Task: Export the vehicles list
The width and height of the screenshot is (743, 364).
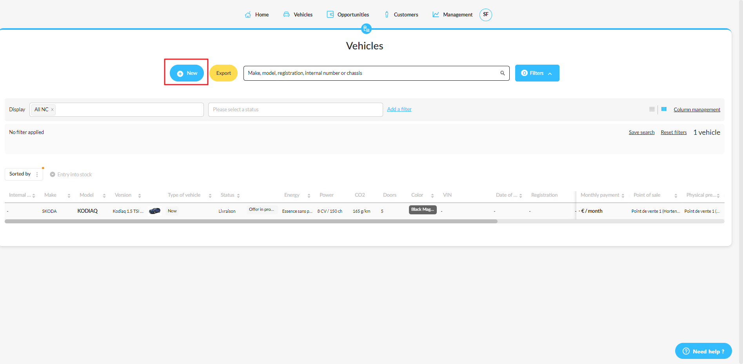Action: coord(223,73)
